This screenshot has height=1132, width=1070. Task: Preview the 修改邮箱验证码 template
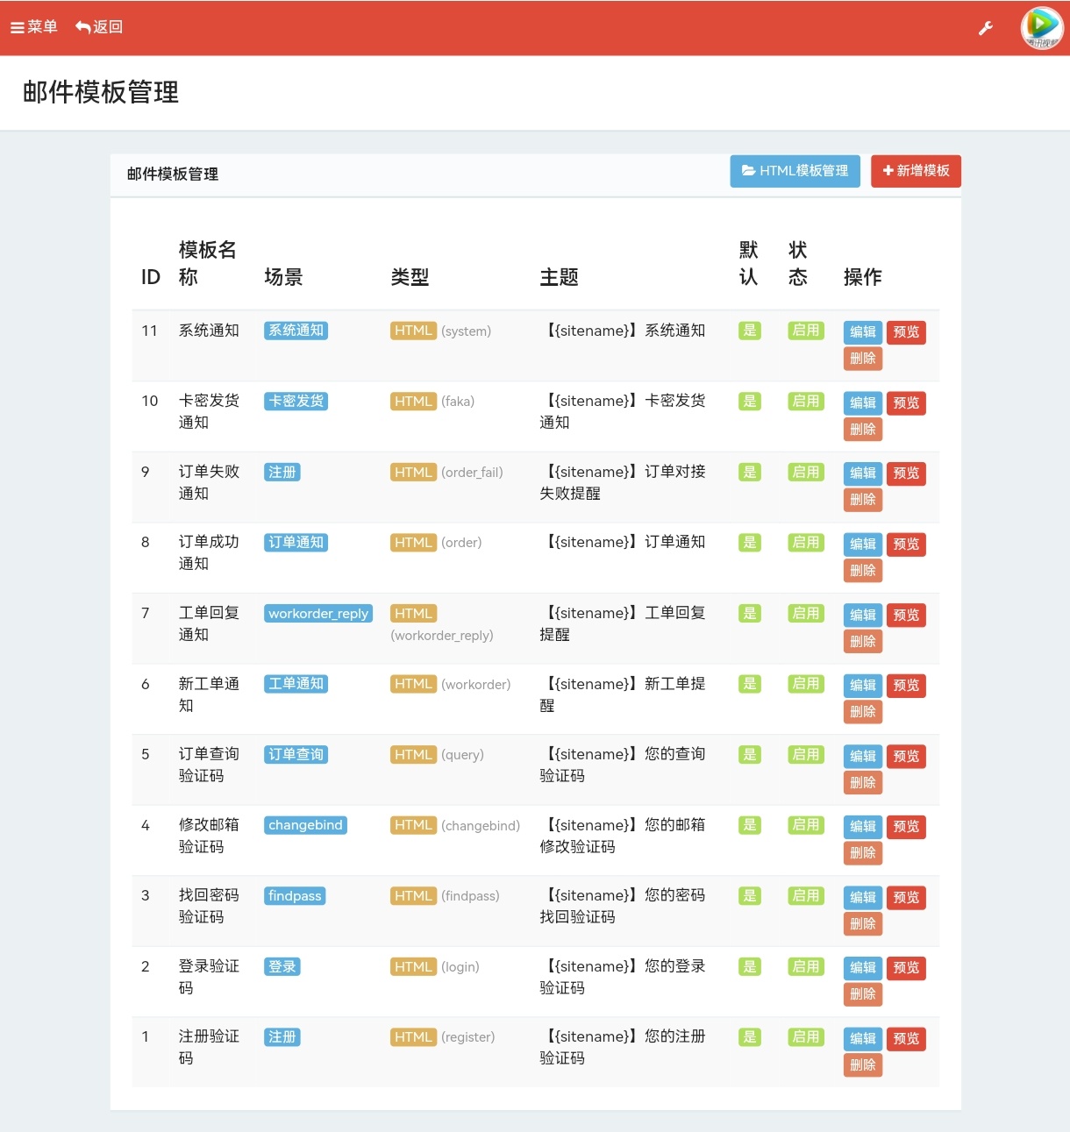tap(906, 827)
